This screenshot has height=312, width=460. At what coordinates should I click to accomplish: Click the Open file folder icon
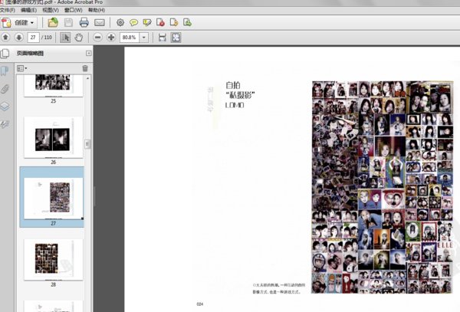click(53, 22)
